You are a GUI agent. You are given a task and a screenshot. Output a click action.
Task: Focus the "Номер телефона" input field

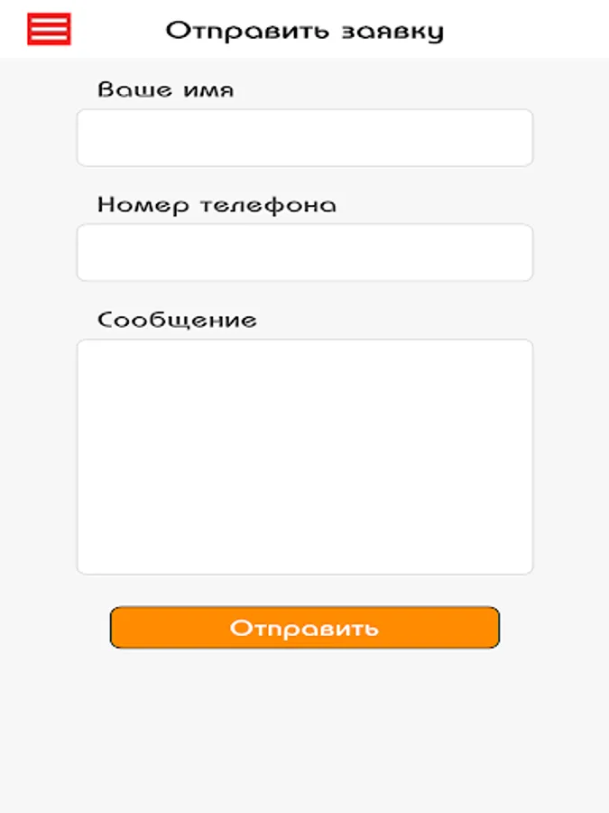pyautogui.click(x=305, y=253)
